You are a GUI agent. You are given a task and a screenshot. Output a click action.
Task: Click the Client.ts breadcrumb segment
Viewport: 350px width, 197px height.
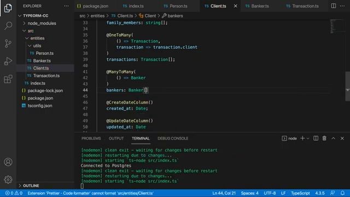(x=125, y=16)
